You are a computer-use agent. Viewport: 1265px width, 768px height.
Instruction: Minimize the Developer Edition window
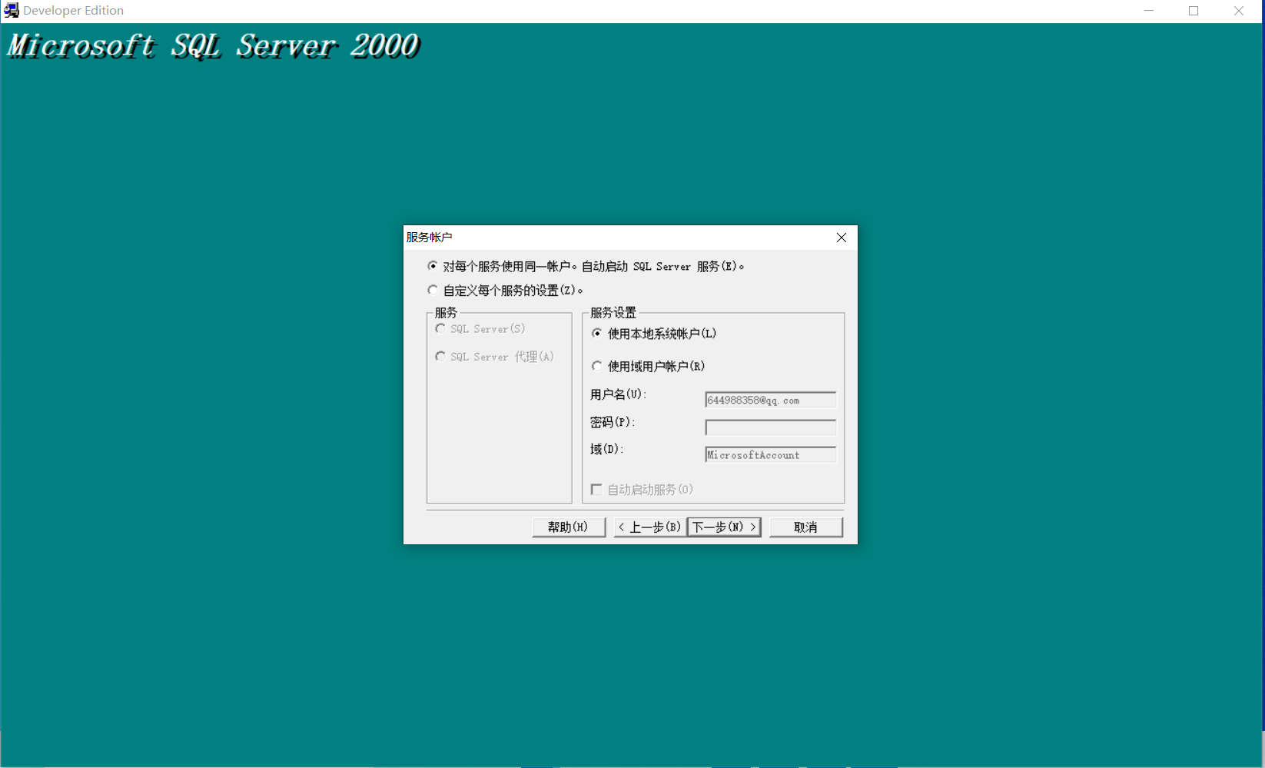(x=1149, y=11)
